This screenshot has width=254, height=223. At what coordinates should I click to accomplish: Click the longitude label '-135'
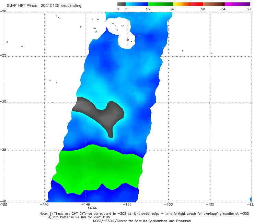tap(127, 204)
